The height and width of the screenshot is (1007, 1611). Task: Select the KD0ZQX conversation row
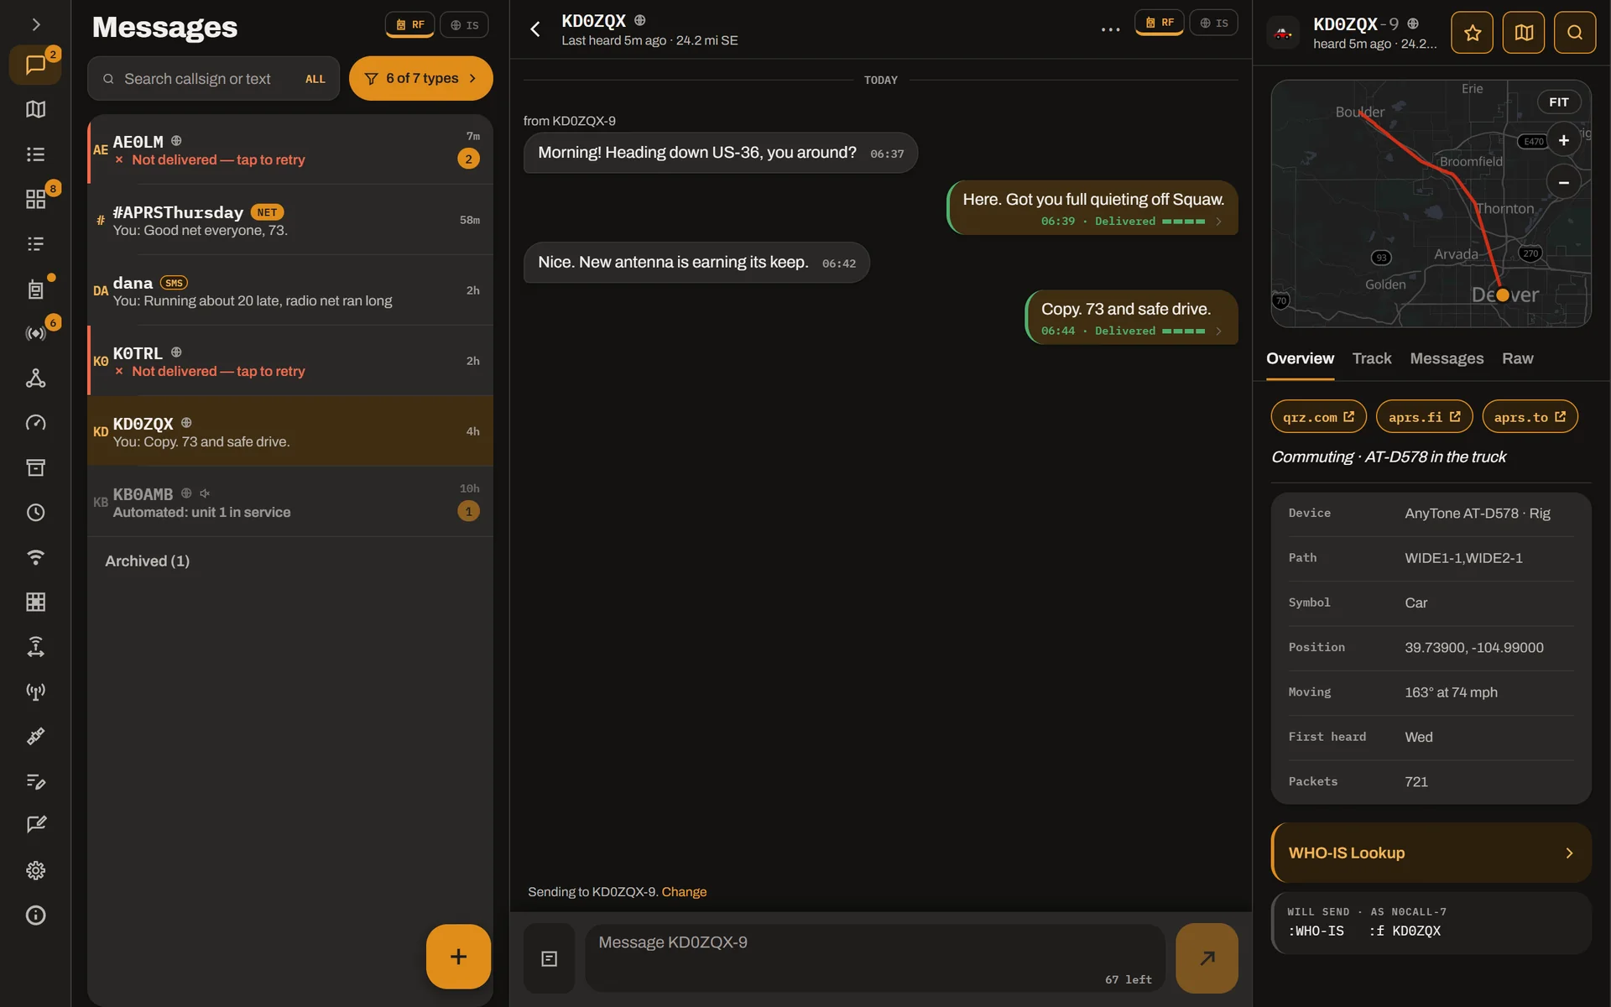click(290, 431)
